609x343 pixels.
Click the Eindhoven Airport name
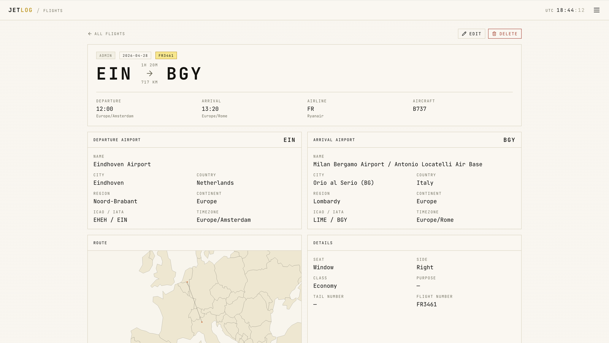[x=122, y=164]
